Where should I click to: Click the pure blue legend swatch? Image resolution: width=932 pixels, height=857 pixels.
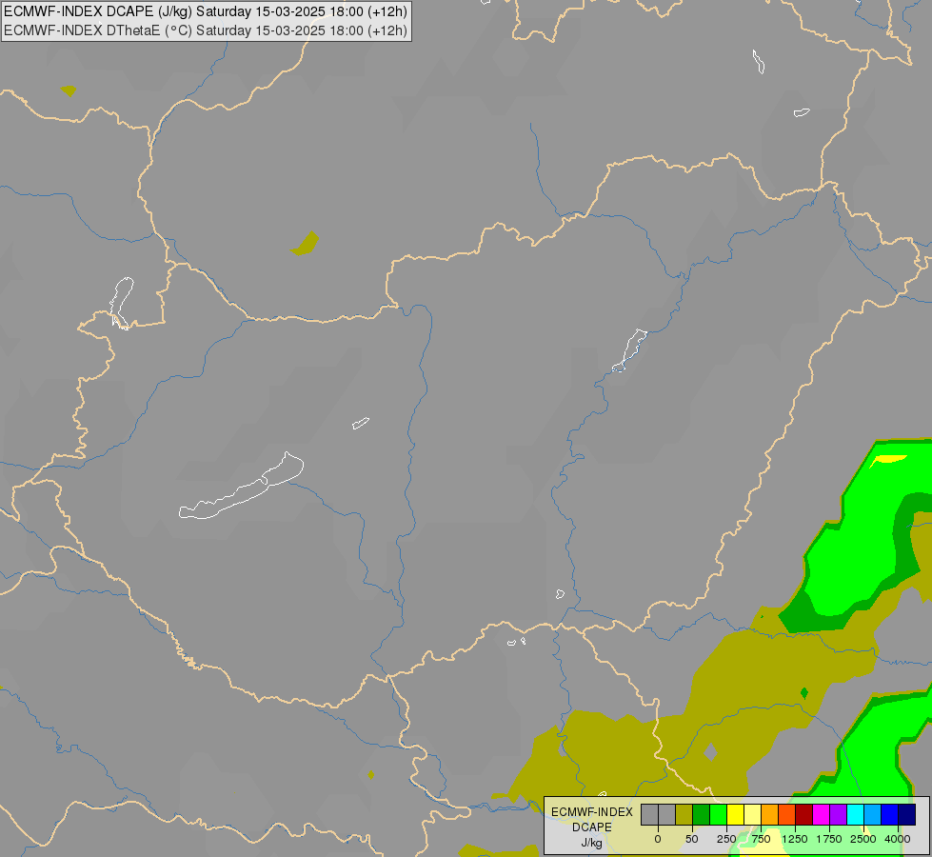click(890, 815)
